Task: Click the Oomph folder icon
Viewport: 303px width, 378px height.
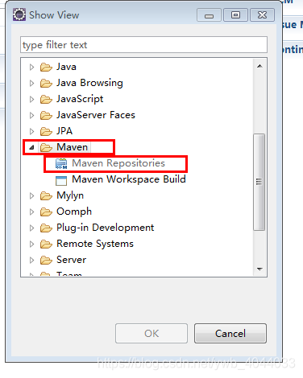Action: [46, 212]
